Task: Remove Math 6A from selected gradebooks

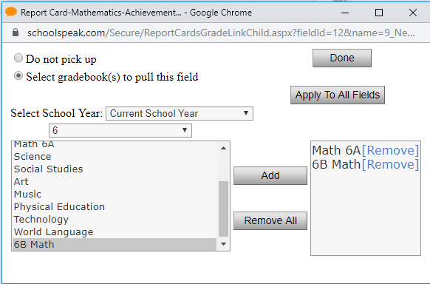Action: pos(390,150)
